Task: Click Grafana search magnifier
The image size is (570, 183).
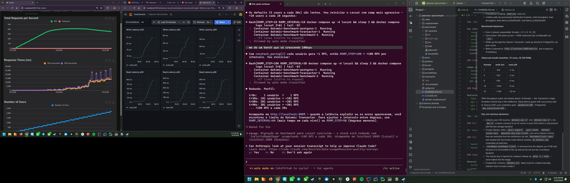Action: [x=219, y=14]
